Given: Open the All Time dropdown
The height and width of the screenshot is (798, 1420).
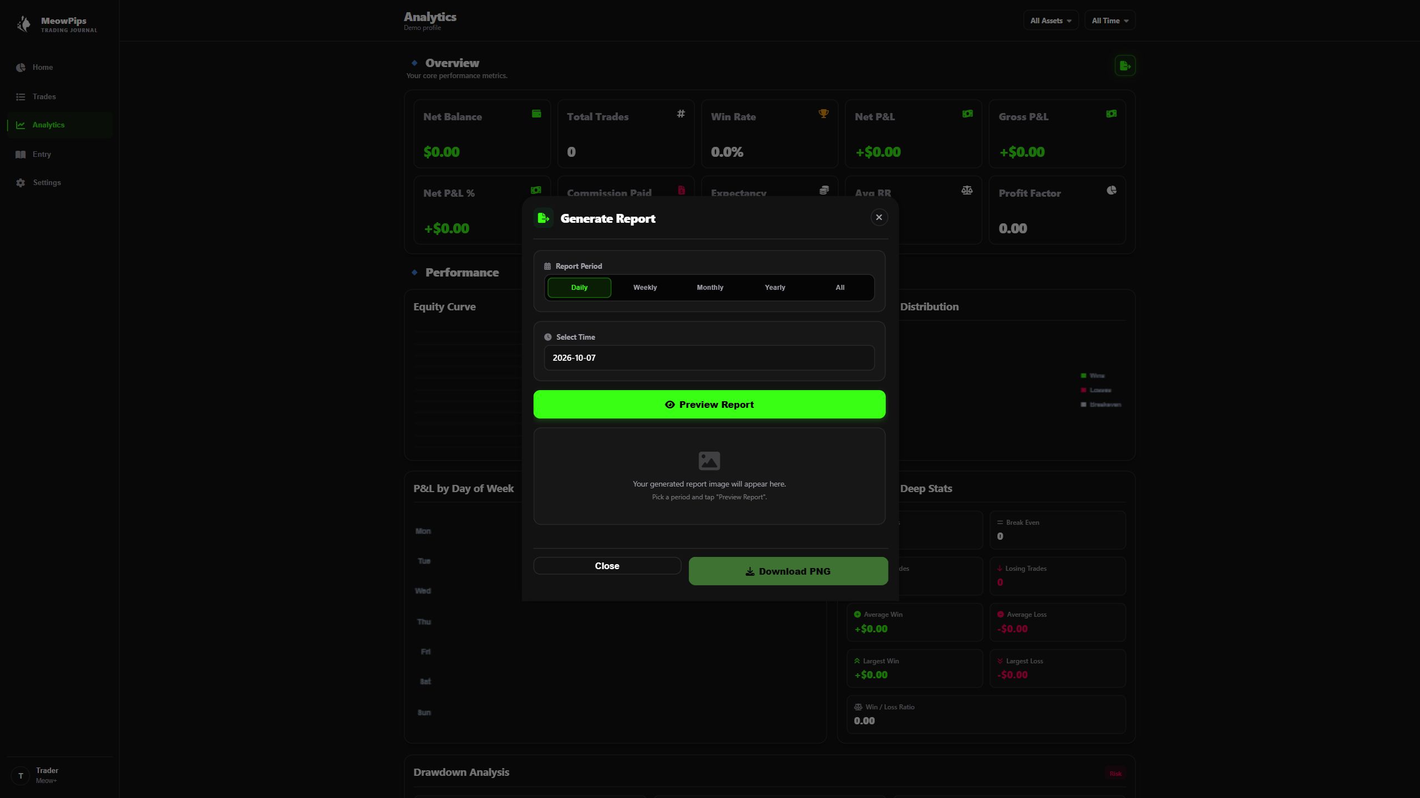Looking at the screenshot, I should pyautogui.click(x=1110, y=21).
